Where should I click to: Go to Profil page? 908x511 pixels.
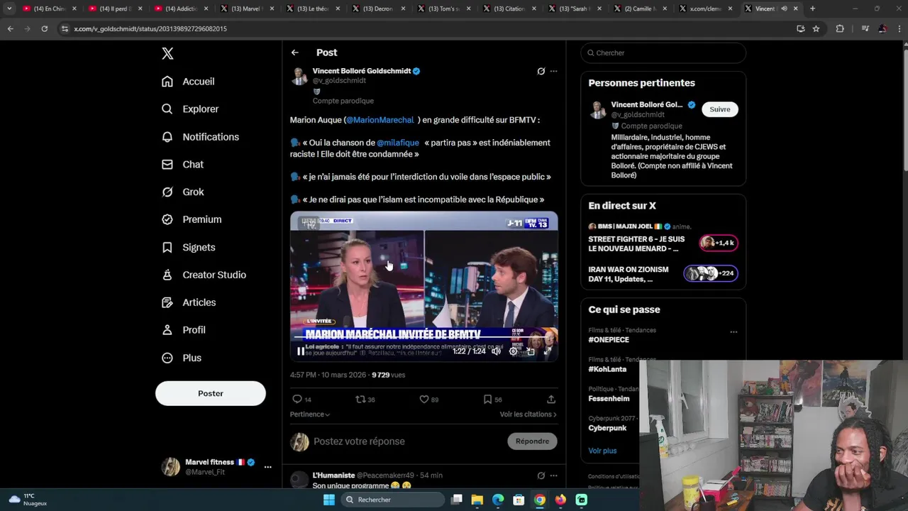[183, 331]
